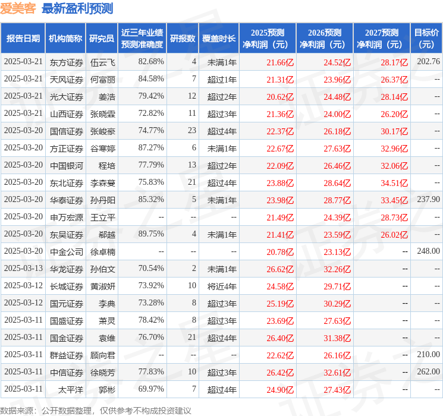
Task: Select the 东北证券 institution cell
Action: pos(67,182)
